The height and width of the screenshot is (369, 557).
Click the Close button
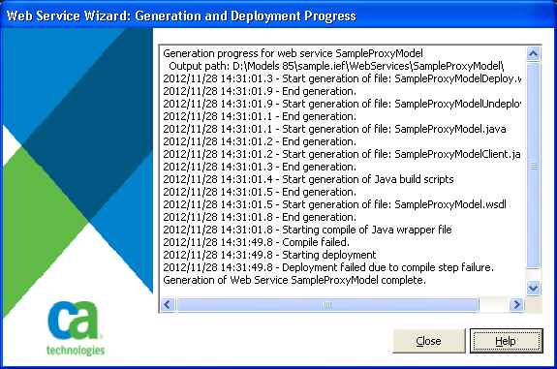[x=429, y=341]
